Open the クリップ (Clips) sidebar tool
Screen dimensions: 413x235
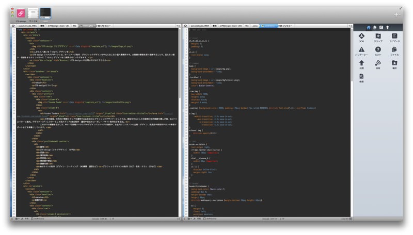[378, 37]
